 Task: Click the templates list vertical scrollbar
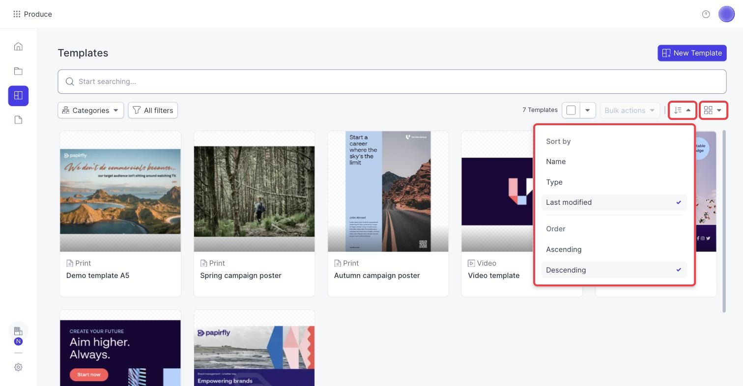coord(724,221)
